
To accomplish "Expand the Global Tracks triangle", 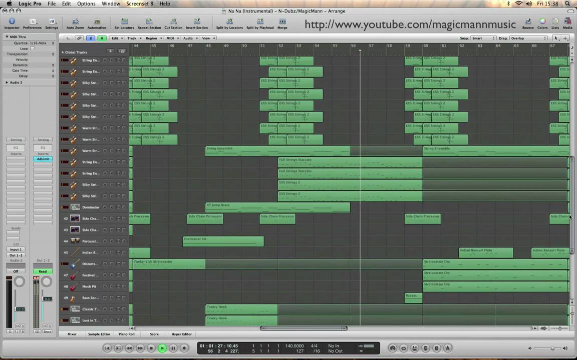I will pos(63,52).
